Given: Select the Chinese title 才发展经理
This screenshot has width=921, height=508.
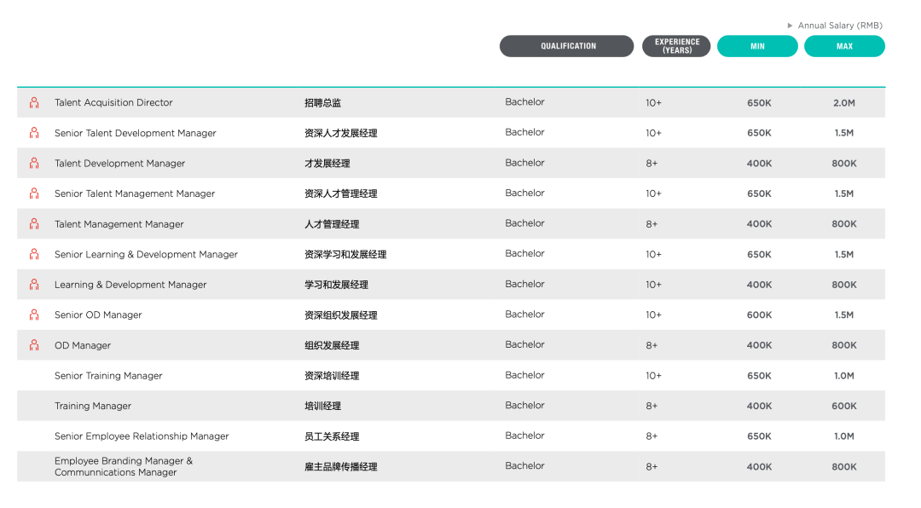Looking at the screenshot, I should (x=327, y=164).
